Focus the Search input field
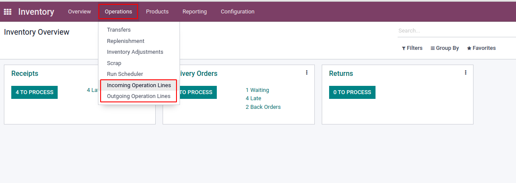516x183 pixels. (x=455, y=31)
